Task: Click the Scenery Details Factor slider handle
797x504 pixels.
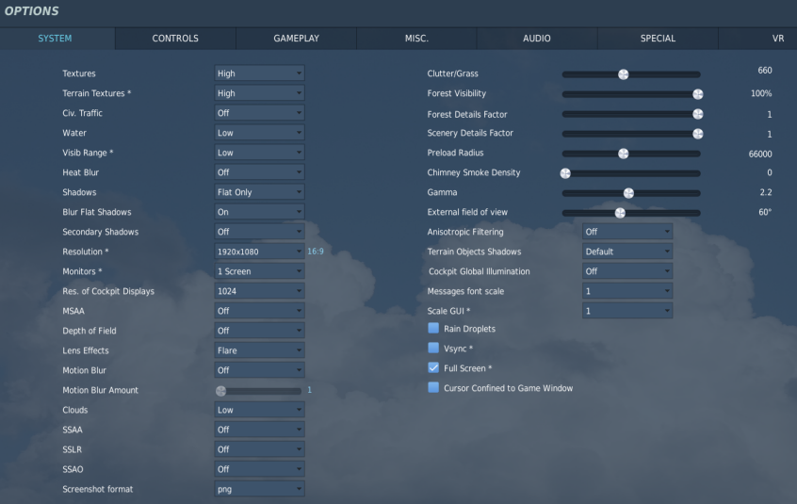Action: (698, 134)
